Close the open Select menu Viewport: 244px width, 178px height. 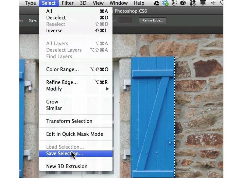point(49,3)
